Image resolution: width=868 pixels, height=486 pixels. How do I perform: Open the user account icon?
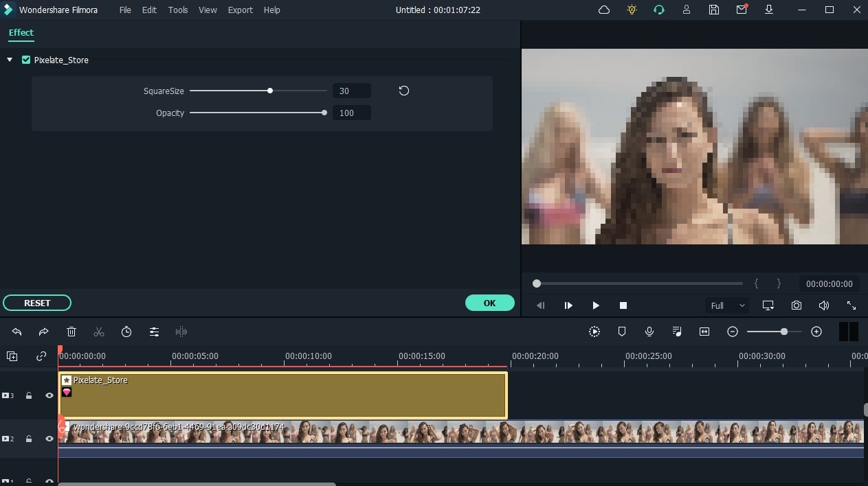pyautogui.click(x=687, y=10)
